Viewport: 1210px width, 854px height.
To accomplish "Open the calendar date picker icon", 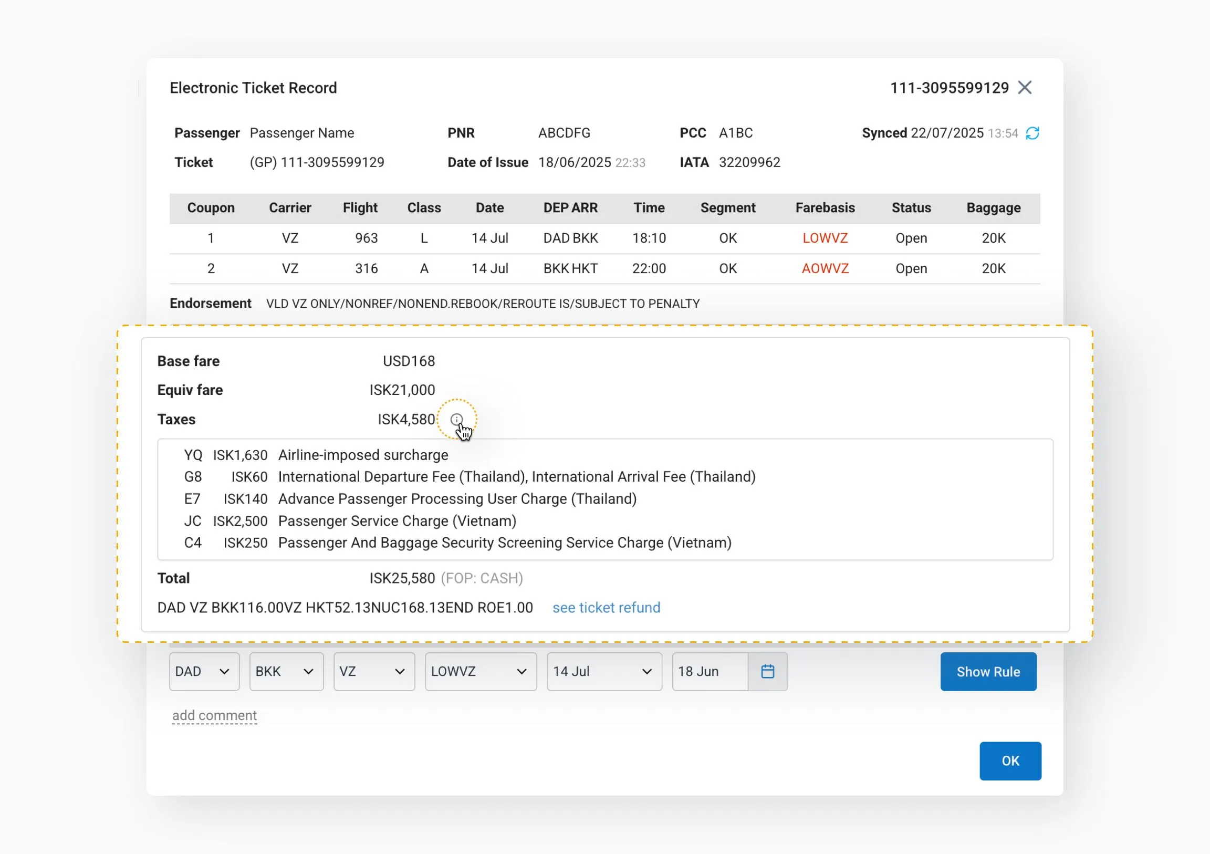I will pos(767,671).
